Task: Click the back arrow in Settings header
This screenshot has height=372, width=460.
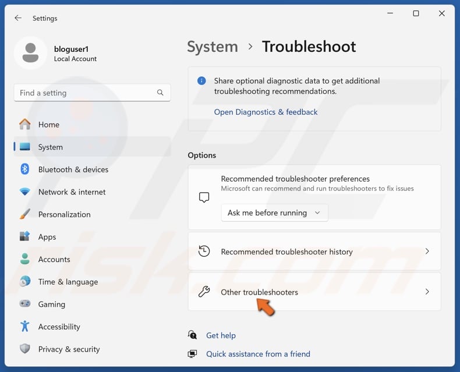Action: (18, 18)
